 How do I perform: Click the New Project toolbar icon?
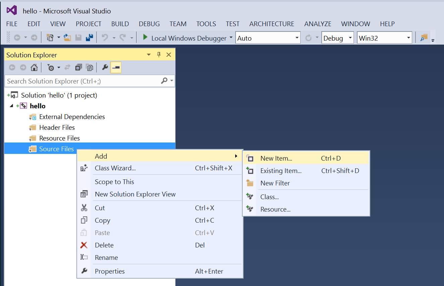pos(50,38)
